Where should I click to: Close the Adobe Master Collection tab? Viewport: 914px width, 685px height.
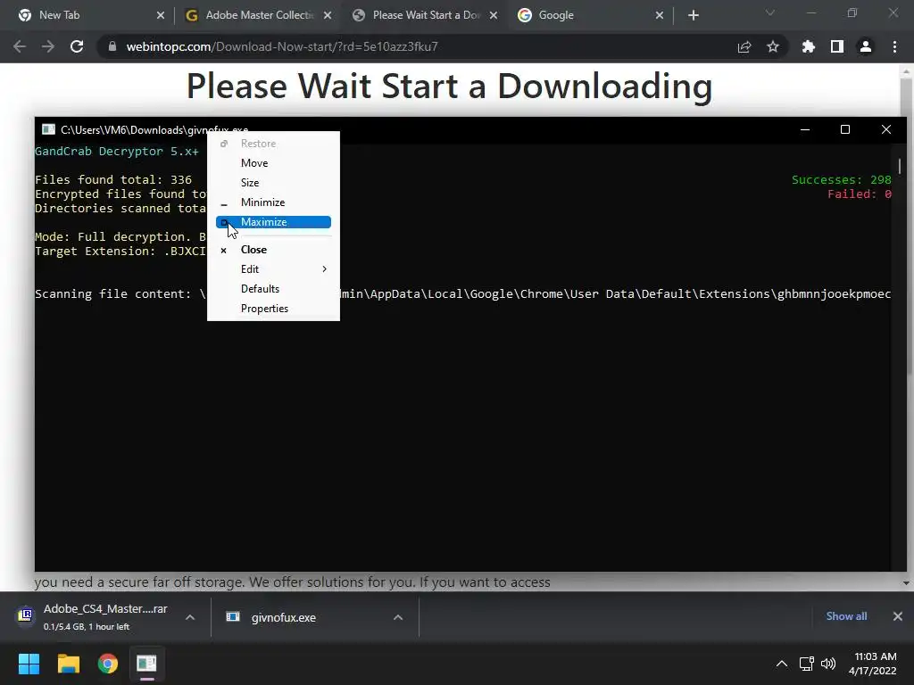point(328,15)
